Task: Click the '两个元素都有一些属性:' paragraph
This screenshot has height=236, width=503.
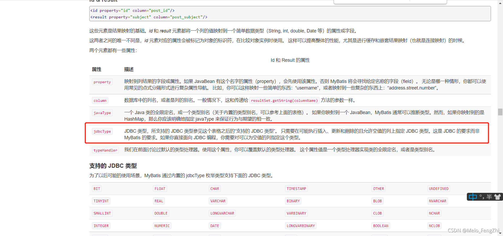Action: point(113,50)
